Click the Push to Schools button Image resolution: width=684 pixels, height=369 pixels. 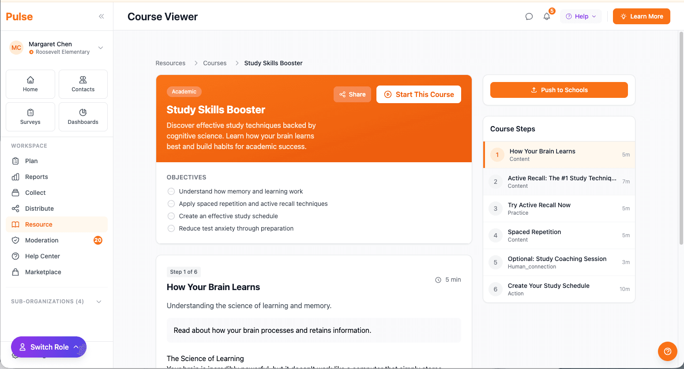click(x=559, y=90)
